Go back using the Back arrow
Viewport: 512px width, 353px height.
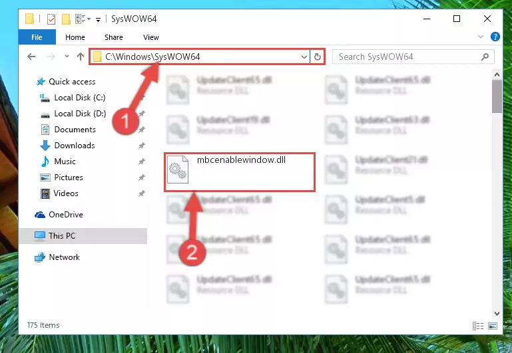31,57
